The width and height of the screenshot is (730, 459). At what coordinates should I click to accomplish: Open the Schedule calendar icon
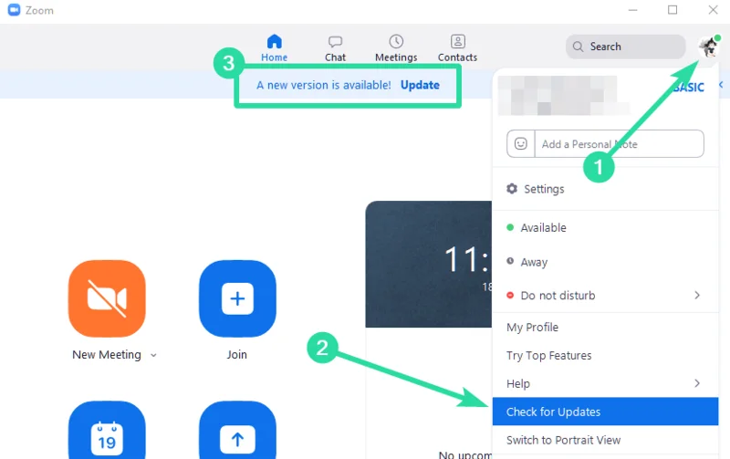click(107, 433)
